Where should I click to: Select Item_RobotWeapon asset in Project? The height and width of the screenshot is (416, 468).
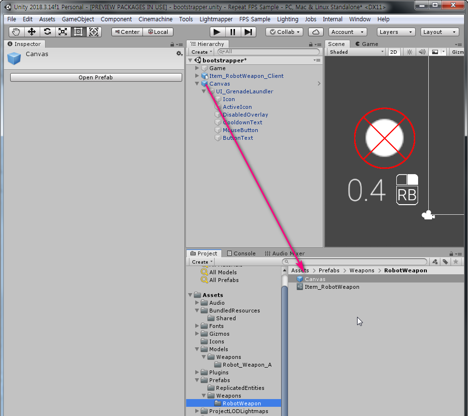[376, 287]
